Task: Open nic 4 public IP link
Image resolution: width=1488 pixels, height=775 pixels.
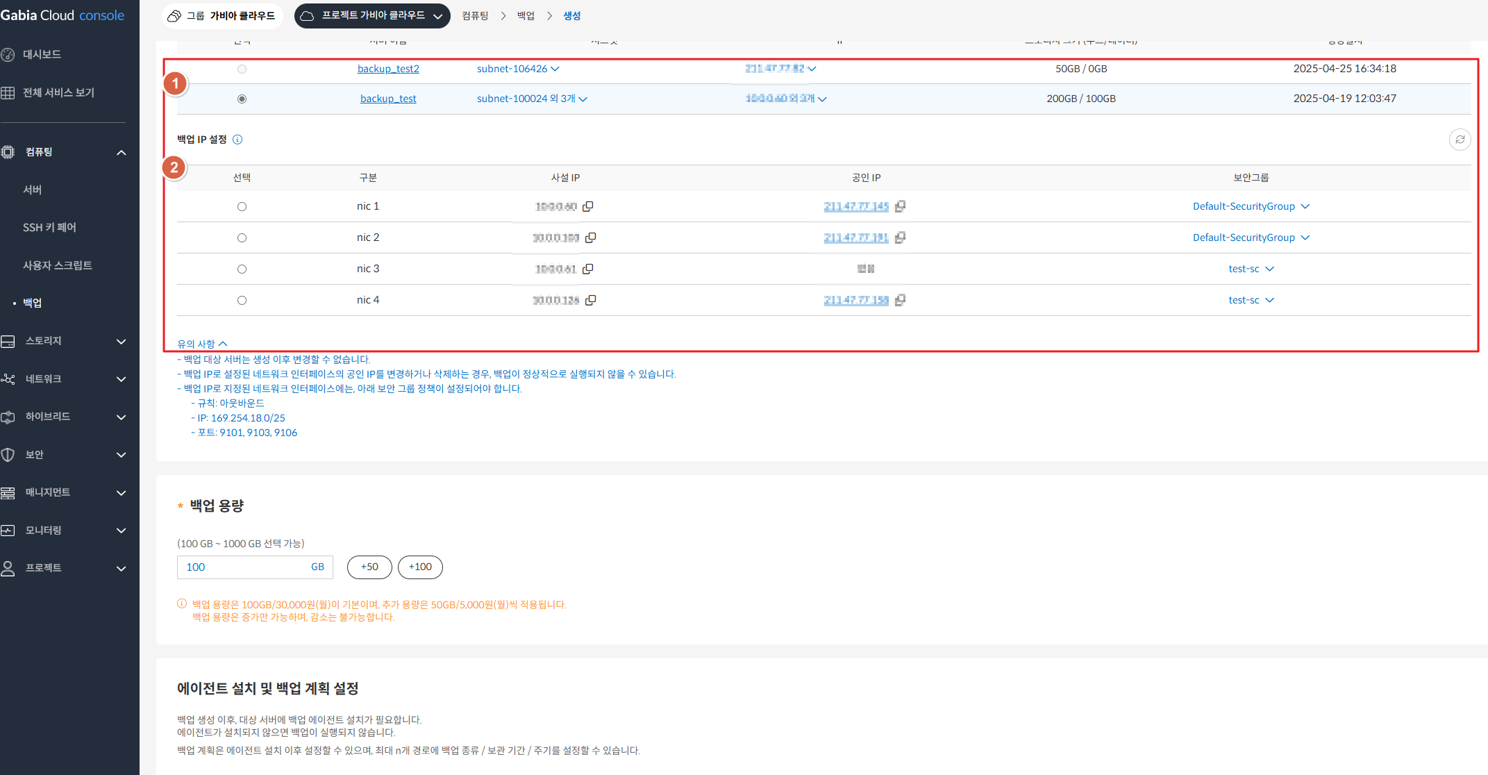Action: pos(856,300)
